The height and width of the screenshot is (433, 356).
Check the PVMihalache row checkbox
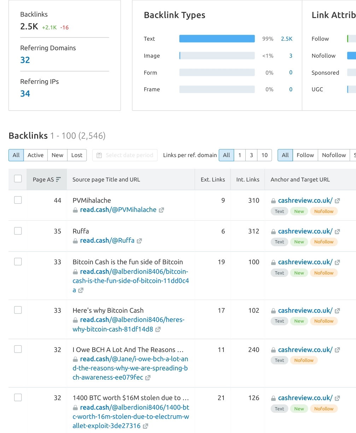(18, 200)
